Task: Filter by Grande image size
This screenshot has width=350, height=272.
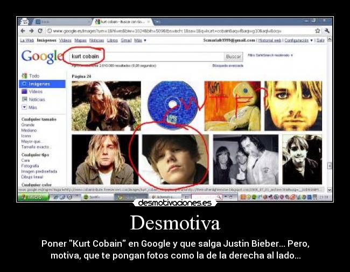Action: 28,125
